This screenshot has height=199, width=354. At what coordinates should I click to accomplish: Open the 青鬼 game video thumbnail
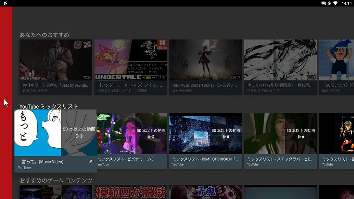205,192
